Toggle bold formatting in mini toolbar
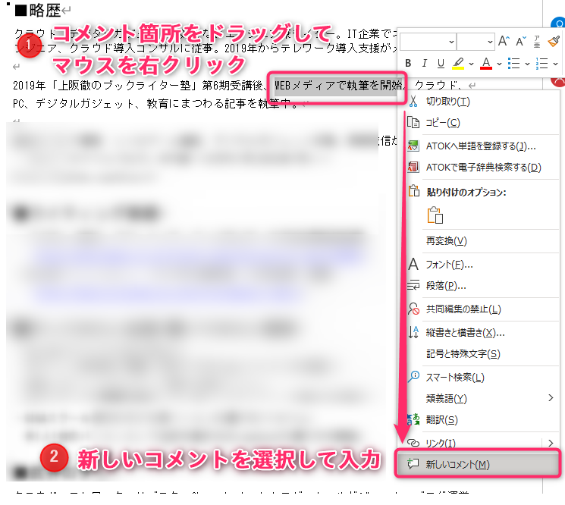This screenshot has width=565, height=505. [408, 63]
